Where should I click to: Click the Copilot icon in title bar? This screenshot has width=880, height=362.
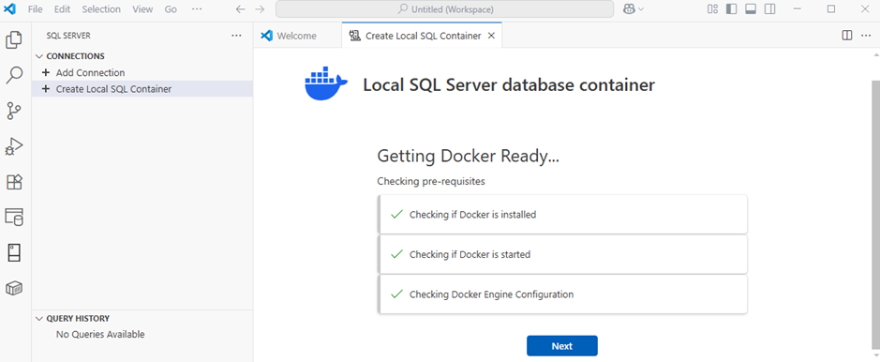click(x=629, y=9)
